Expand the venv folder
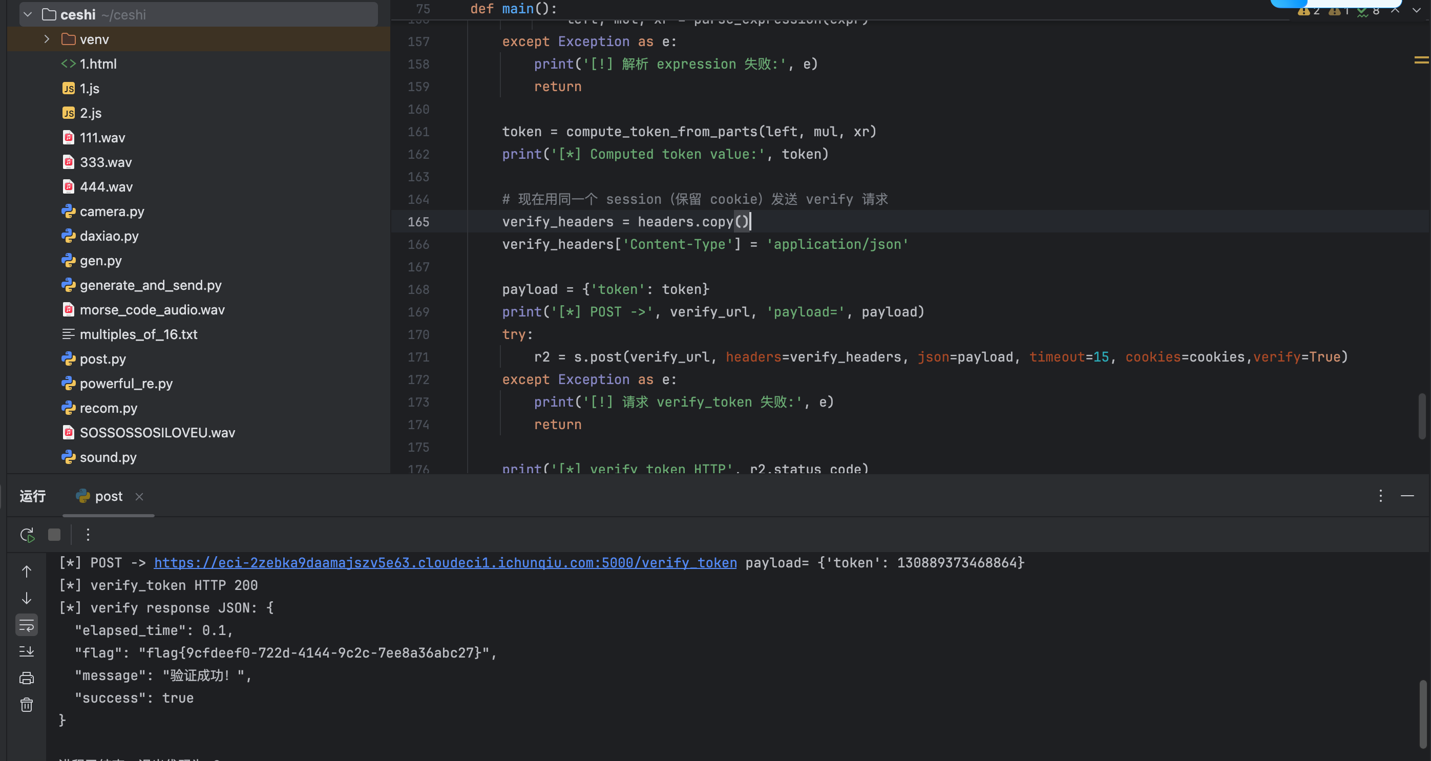This screenshot has height=761, width=1431. (47, 39)
